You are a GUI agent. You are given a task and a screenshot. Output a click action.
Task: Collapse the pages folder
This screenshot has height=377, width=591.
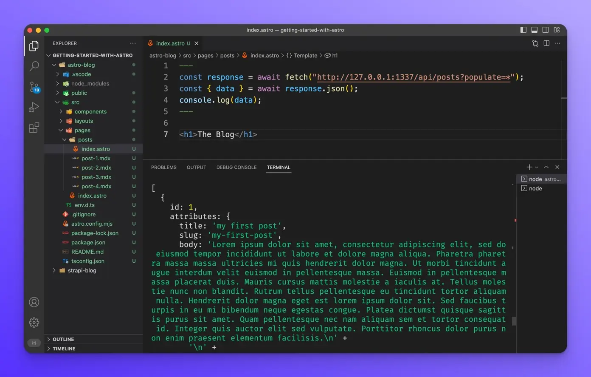pos(82,130)
